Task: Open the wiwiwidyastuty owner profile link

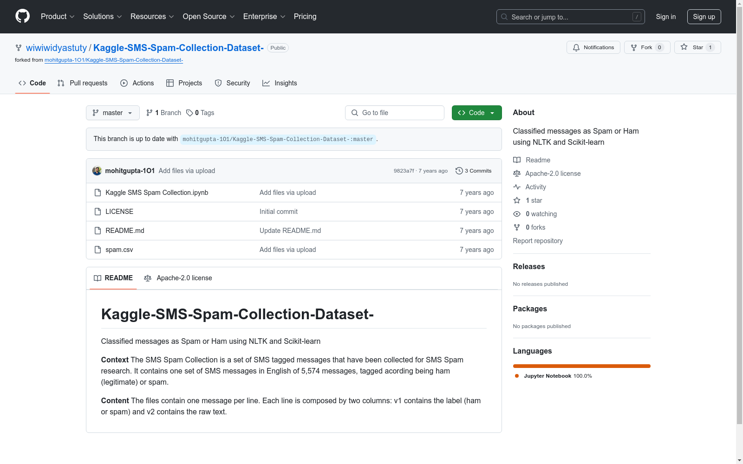Action: 56,48
